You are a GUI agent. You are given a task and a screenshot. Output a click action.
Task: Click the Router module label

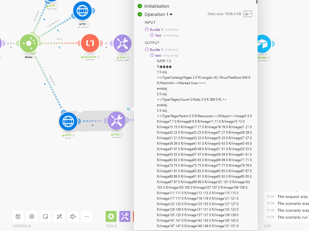29,57
